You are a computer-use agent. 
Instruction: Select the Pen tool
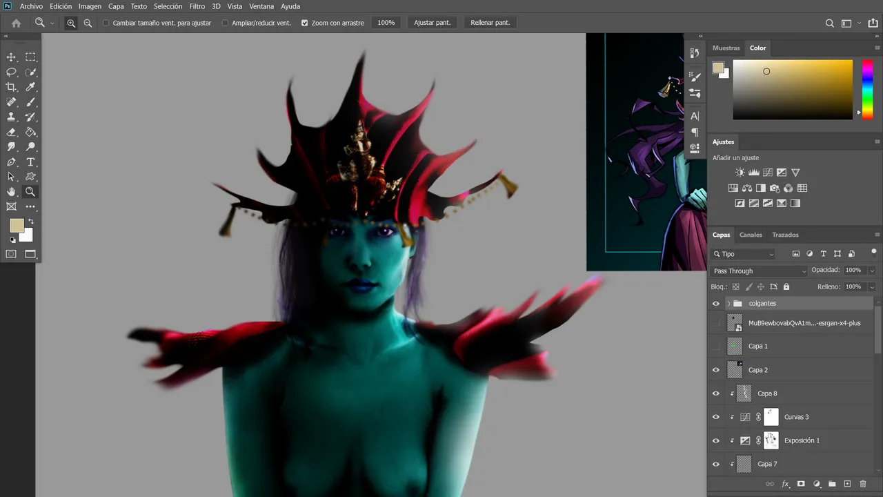click(x=11, y=162)
